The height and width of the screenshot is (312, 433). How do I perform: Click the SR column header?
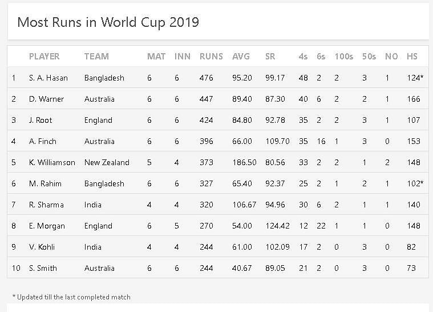pyautogui.click(x=270, y=57)
